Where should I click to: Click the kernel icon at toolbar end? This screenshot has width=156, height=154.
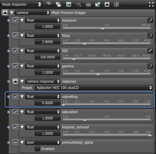tap(116, 4)
